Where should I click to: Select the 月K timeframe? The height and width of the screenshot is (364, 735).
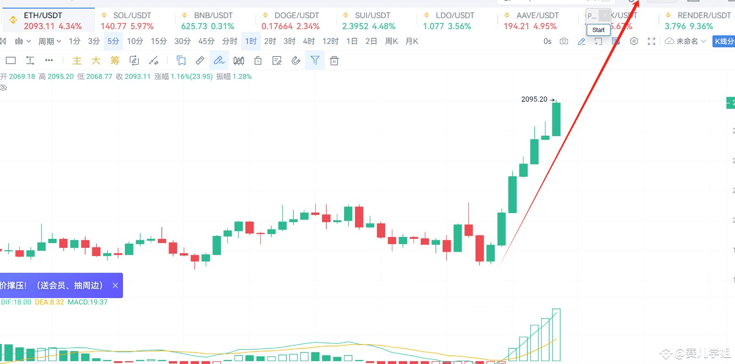(412, 42)
